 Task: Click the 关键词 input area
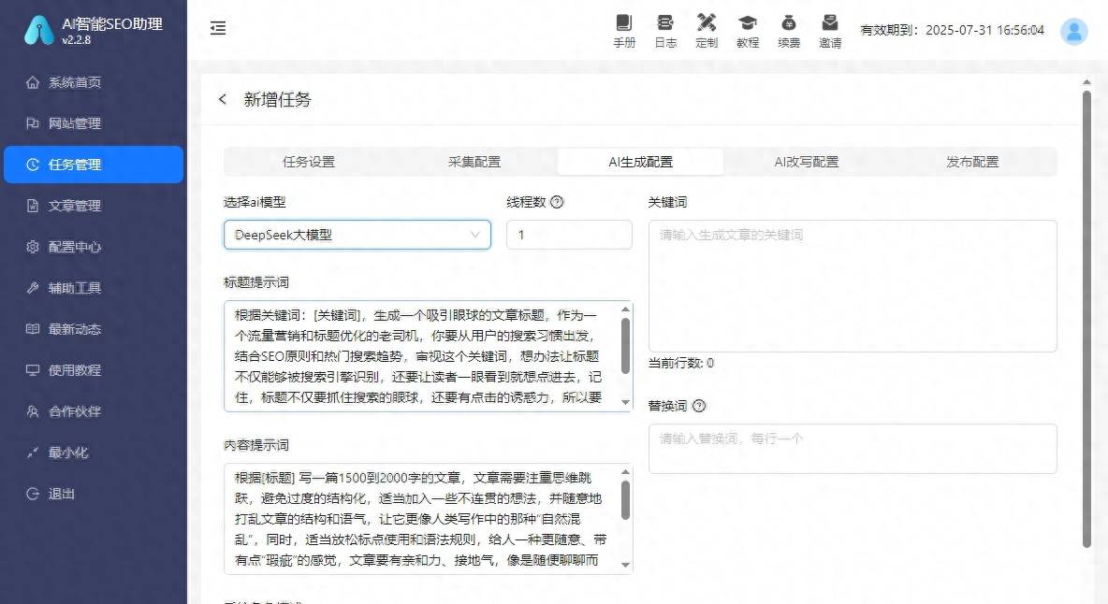pyautogui.click(x=853, y=285)
